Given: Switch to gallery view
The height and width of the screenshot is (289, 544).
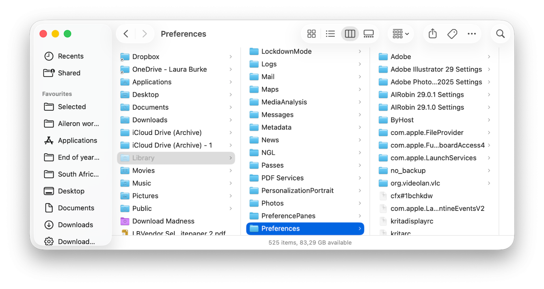Looking at the screenshot, I should click(369, 34).
